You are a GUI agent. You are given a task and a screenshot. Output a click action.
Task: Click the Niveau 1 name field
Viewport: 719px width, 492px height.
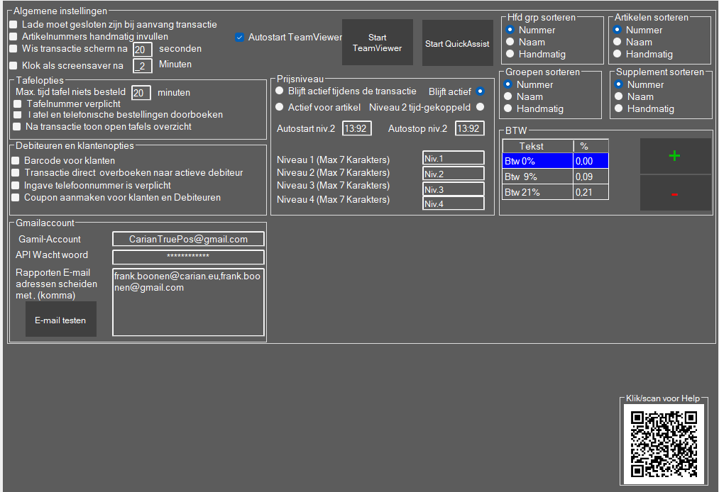click(453, 158)
